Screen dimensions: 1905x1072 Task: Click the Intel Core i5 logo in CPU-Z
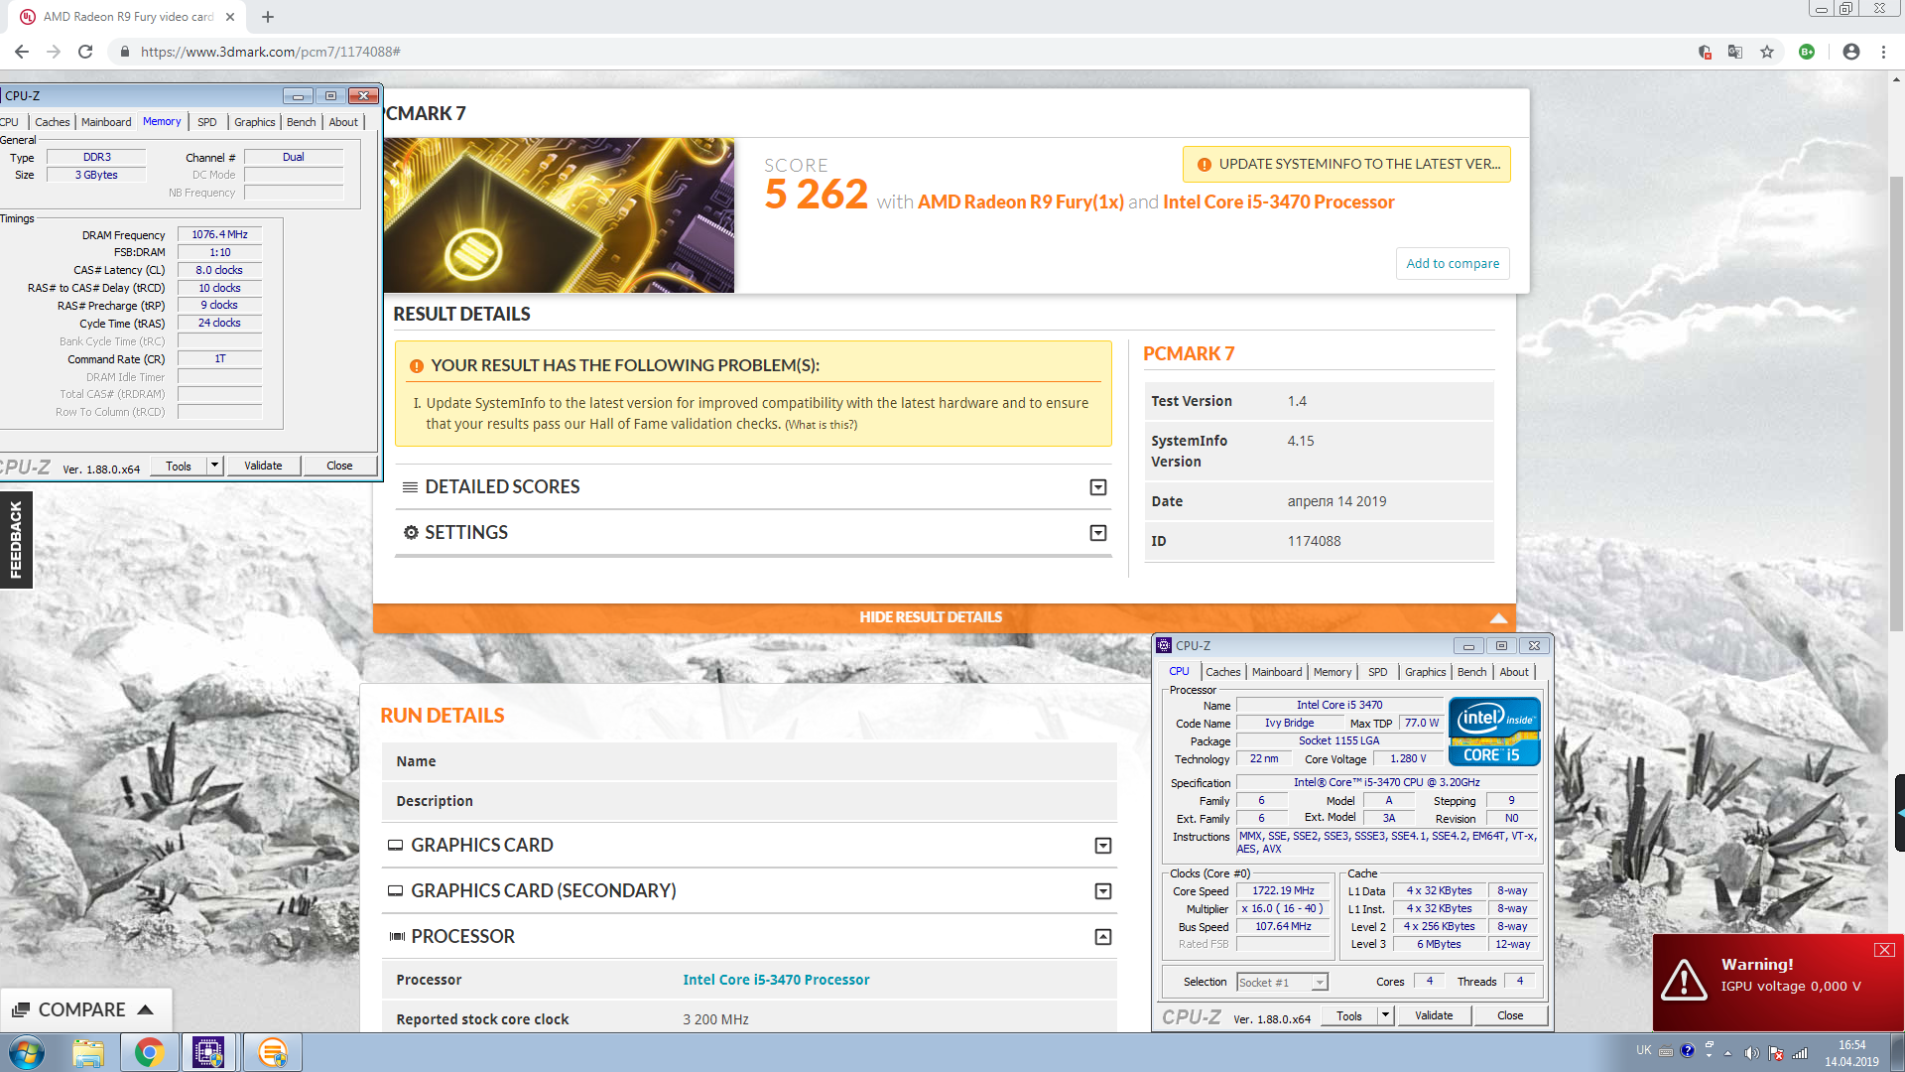[1494, 732]
